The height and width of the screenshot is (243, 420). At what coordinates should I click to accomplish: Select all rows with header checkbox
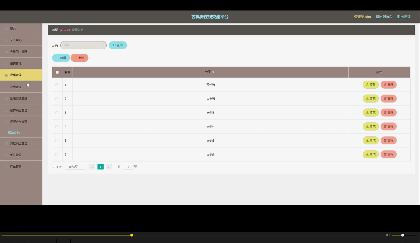[x=57, y=72]
